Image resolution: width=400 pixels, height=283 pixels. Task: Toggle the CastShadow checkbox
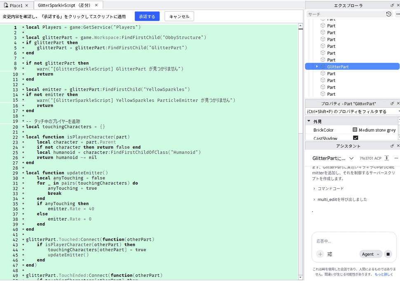pyautogui.click(x=355, y=138)
